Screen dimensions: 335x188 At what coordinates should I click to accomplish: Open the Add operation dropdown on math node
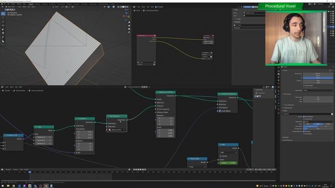(228, 152)
